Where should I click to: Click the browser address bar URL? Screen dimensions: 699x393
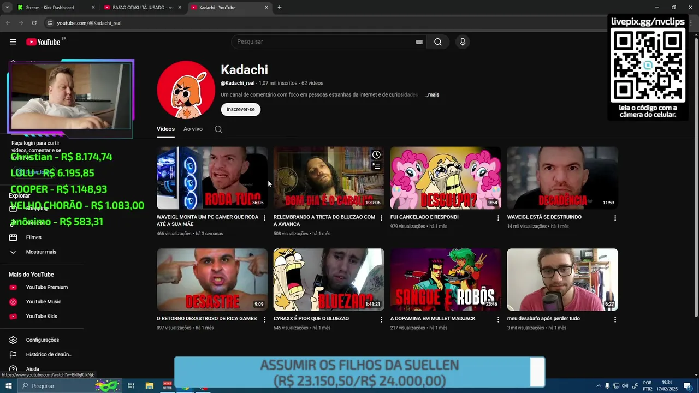point(89,23)
